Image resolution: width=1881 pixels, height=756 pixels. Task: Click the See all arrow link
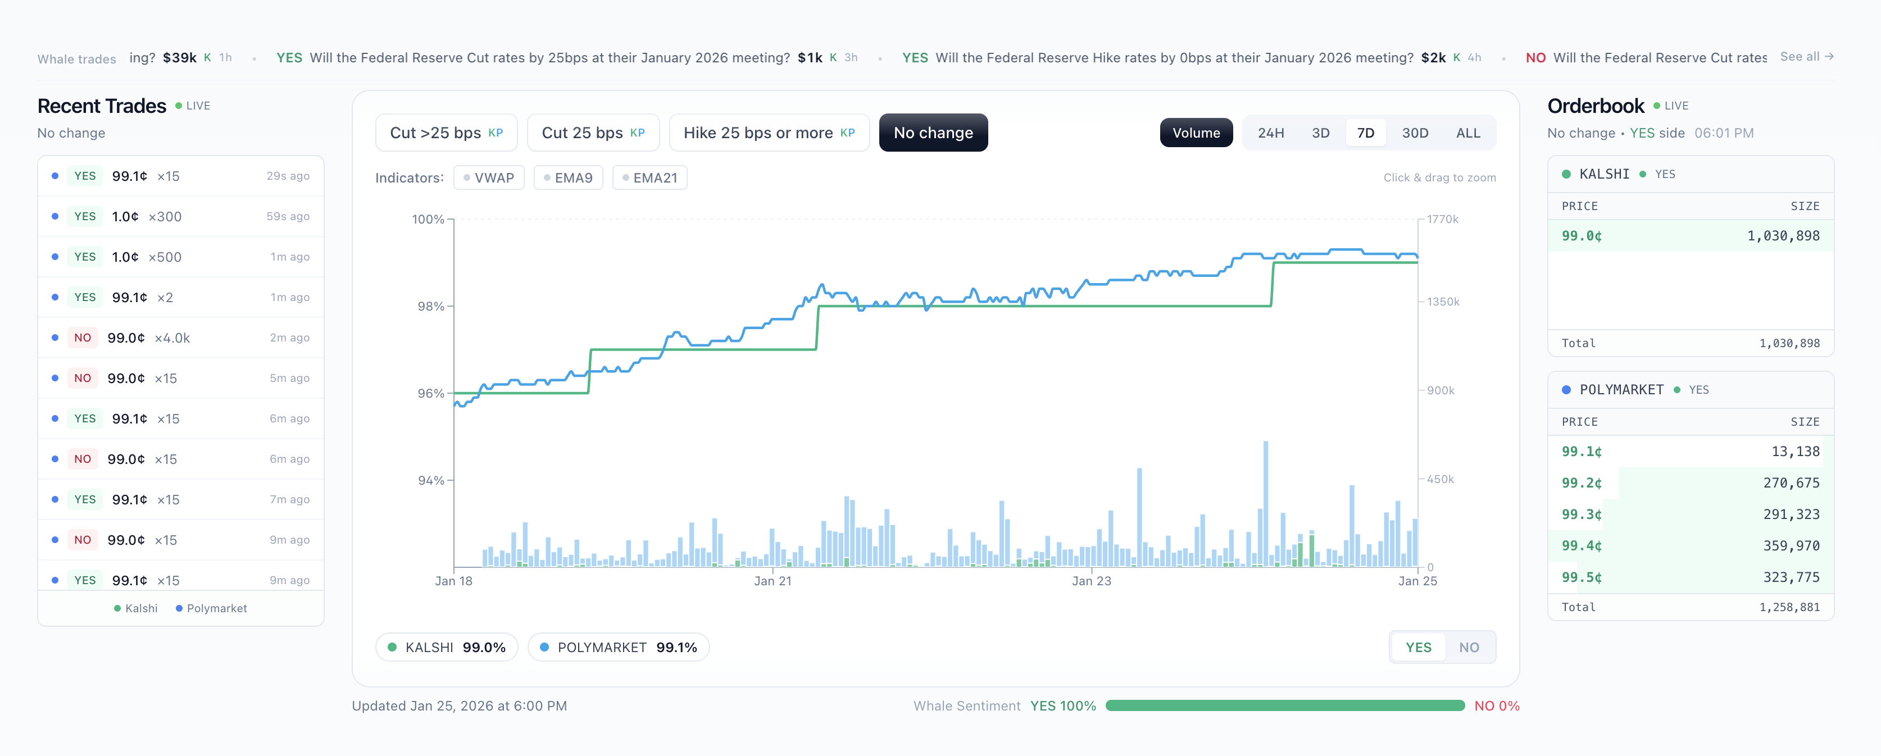[1806, 56]
